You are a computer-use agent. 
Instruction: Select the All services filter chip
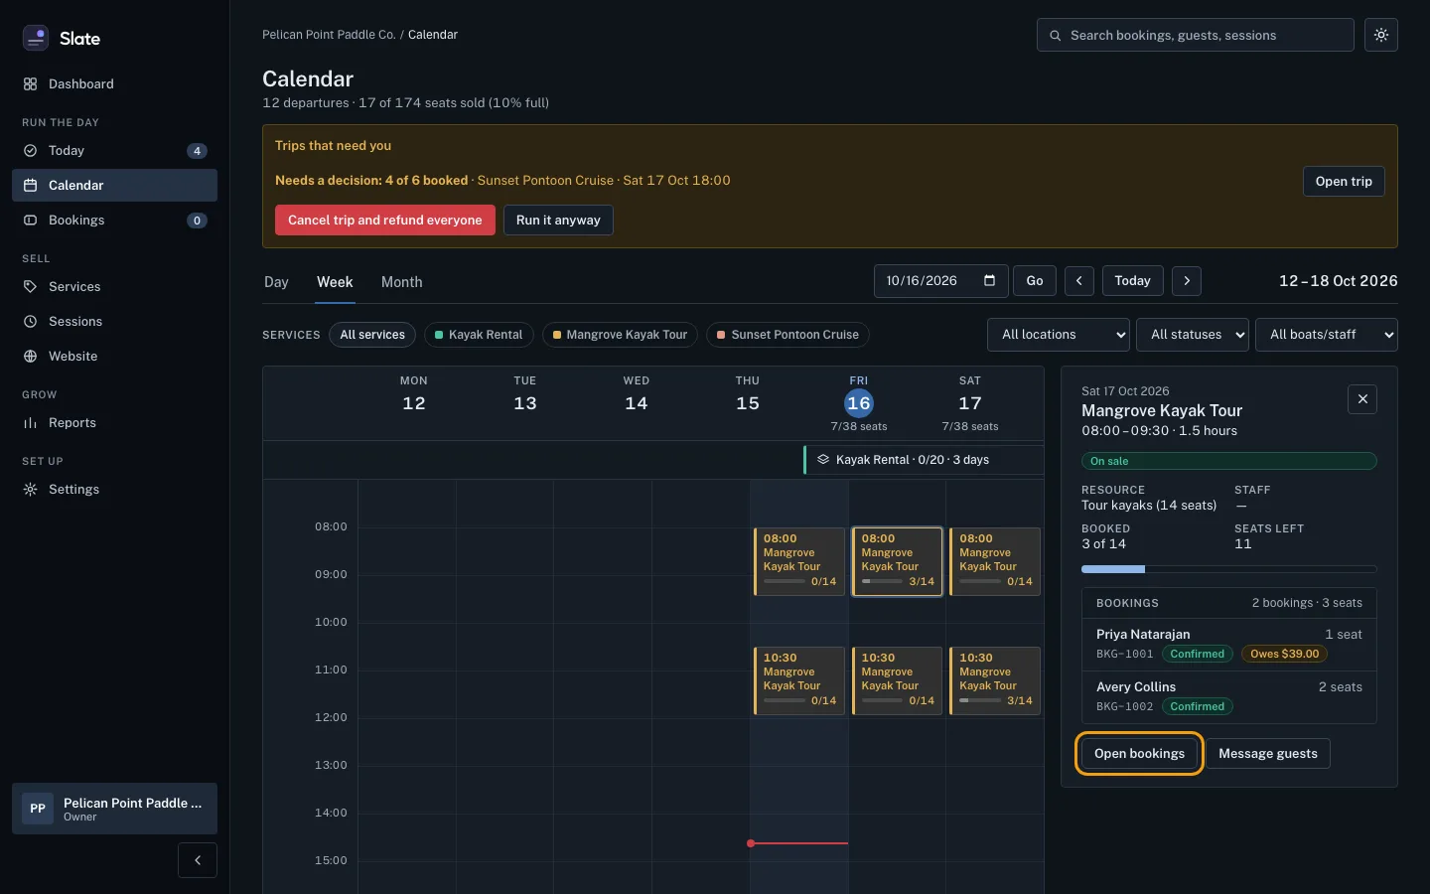click(372, 335)
